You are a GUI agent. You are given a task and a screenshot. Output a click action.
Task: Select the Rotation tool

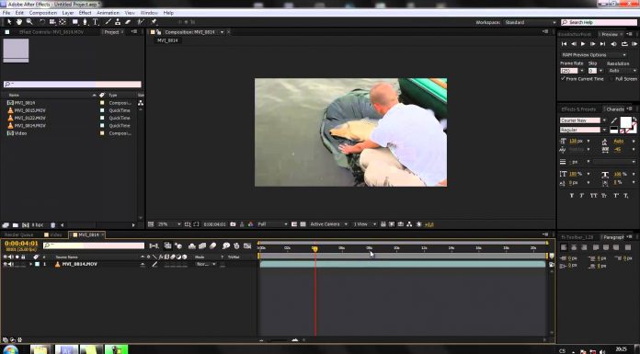point(42,22)
